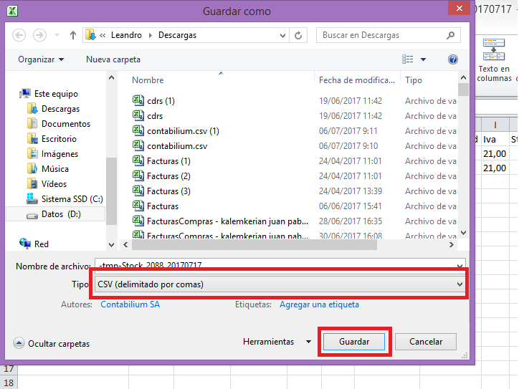Open Vídeos in the navigation pane

pos(54,184)
